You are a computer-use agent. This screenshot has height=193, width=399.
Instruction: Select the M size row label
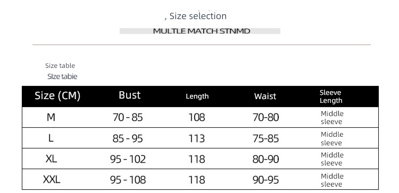click(x=51, y=117)
